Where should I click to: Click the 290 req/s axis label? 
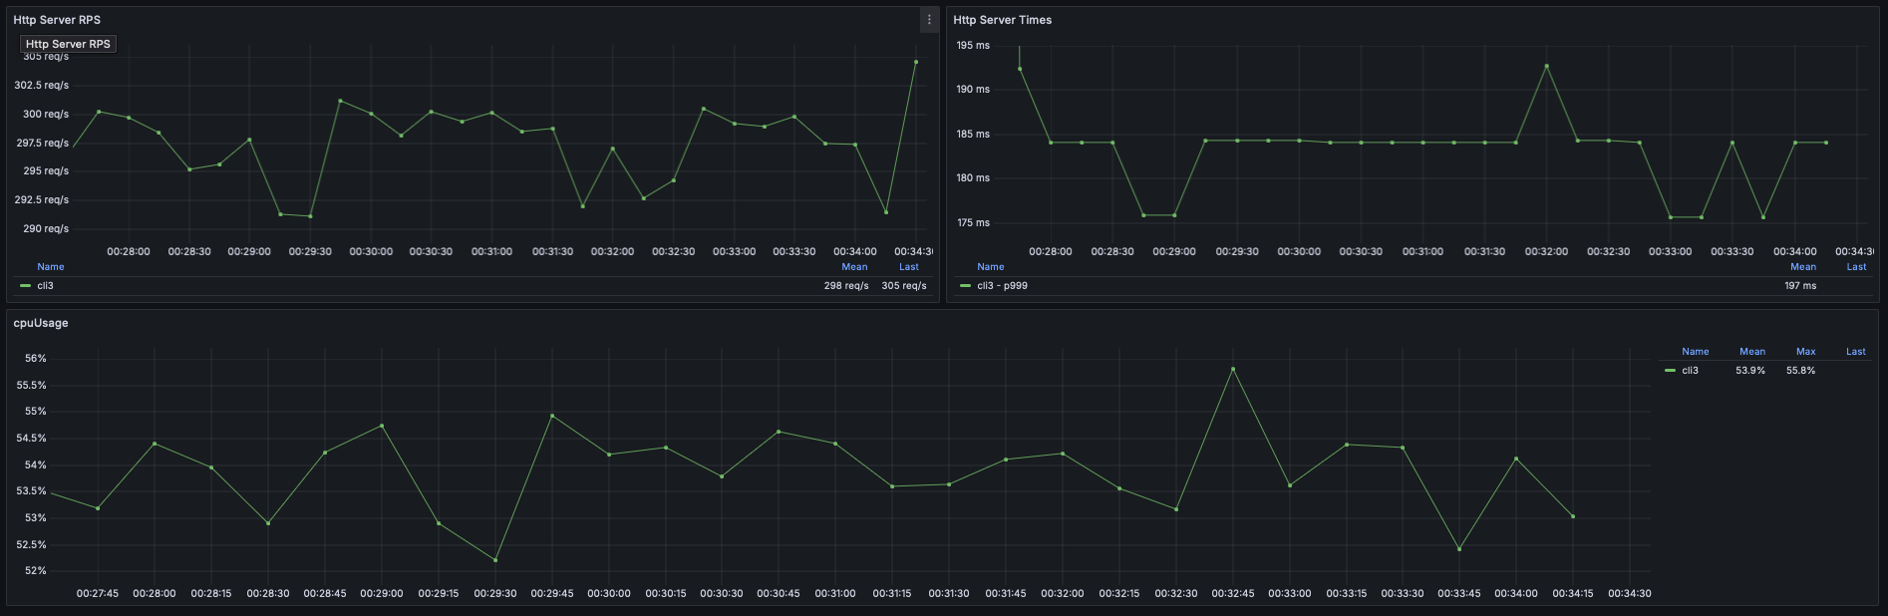click(46, 229)
